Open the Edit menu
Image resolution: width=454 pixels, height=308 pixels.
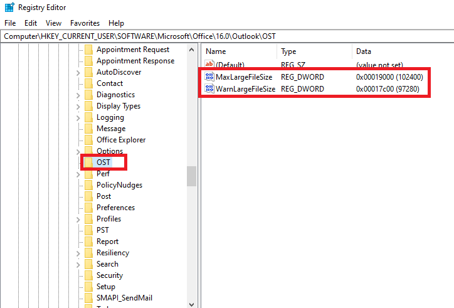click(31, 23)
